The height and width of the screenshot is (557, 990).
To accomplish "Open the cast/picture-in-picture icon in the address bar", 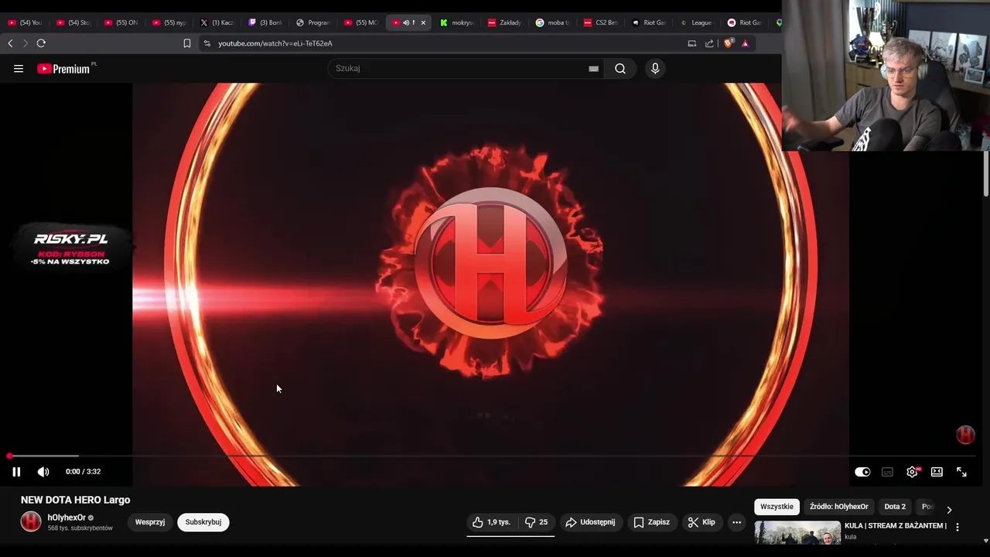I will [692, 43].
